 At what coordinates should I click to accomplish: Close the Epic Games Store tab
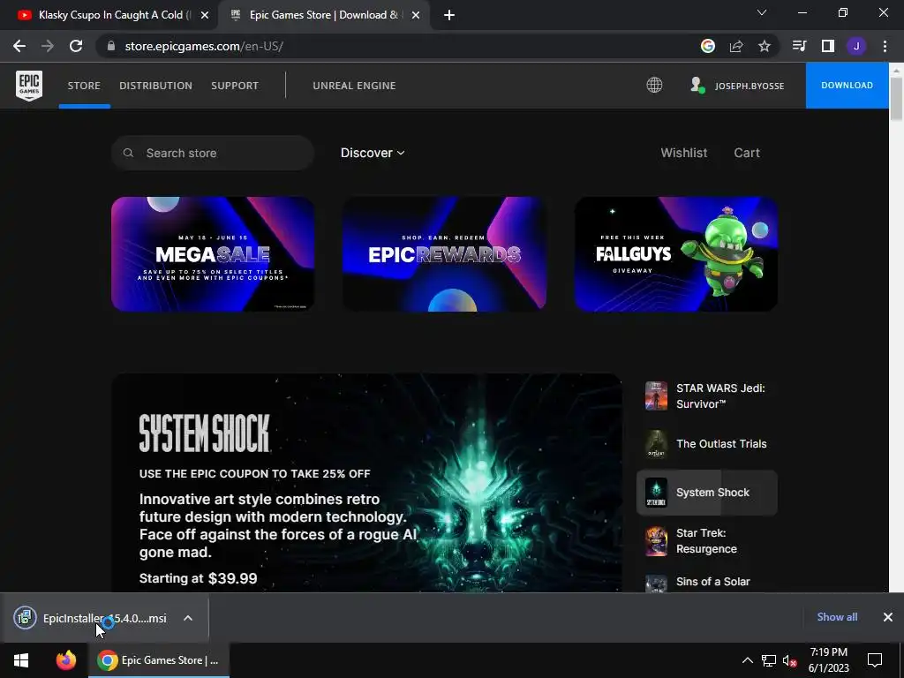(x=416, y=16)
